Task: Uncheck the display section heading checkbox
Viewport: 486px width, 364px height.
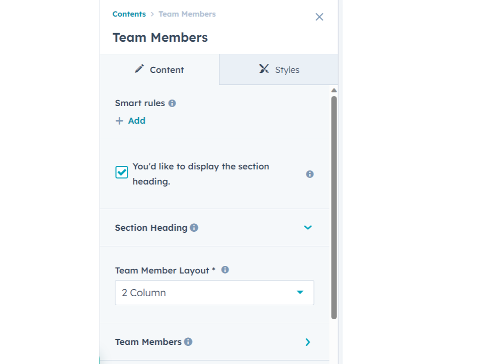Action: (122, 172)
